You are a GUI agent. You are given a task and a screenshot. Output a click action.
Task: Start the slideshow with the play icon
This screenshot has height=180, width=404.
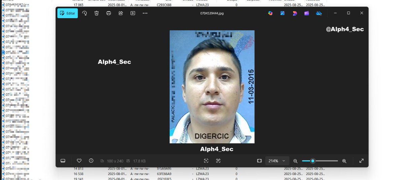(x=133, y=13)
